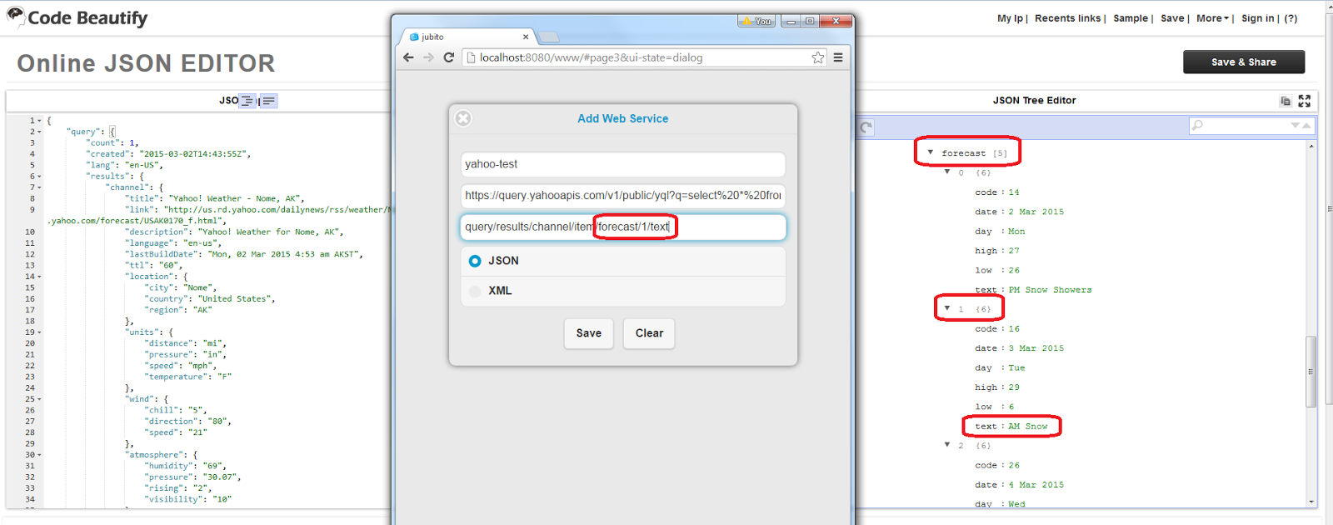Click the yahoo-test name field
This screenshot has height=525, width=1333.
click(x=623, y=164)
